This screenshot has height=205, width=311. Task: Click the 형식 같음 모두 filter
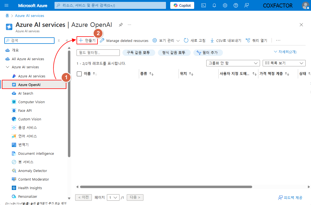[x=174, y=53]
